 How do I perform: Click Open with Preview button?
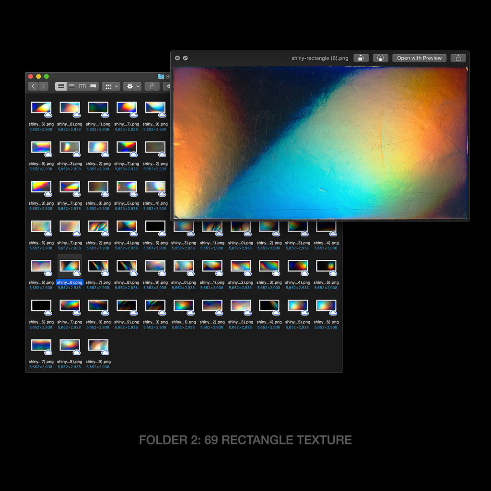pos(419,58)
